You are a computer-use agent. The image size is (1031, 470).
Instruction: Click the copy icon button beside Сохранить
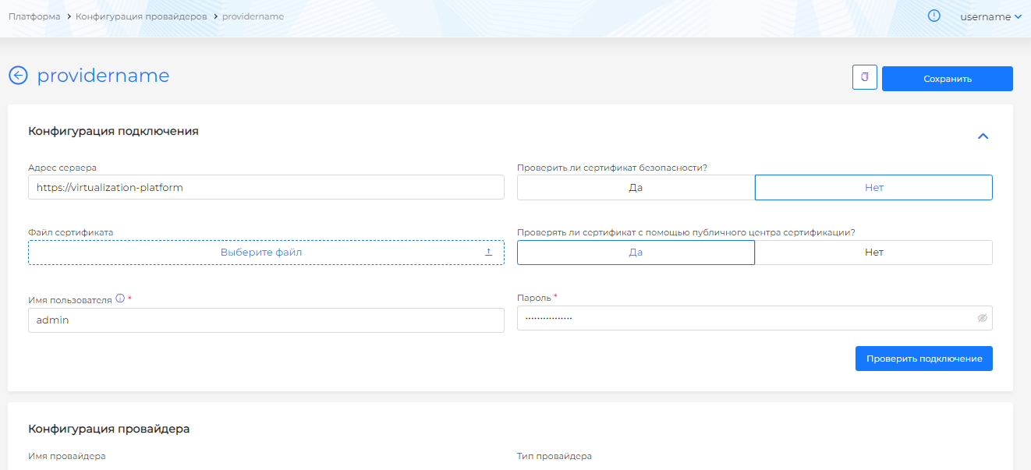pyautogui.click(x=865, y=78)
